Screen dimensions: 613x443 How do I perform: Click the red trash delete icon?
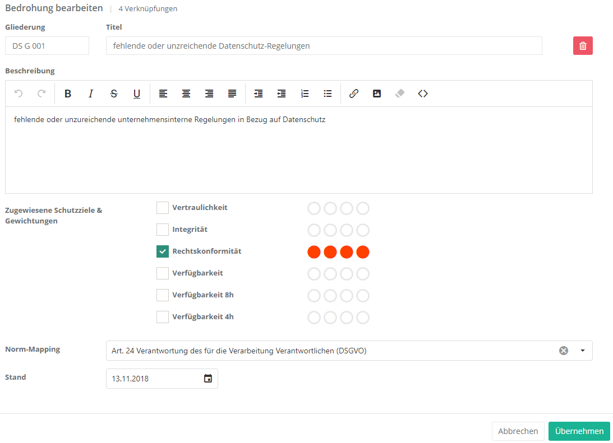pos(583,46)
